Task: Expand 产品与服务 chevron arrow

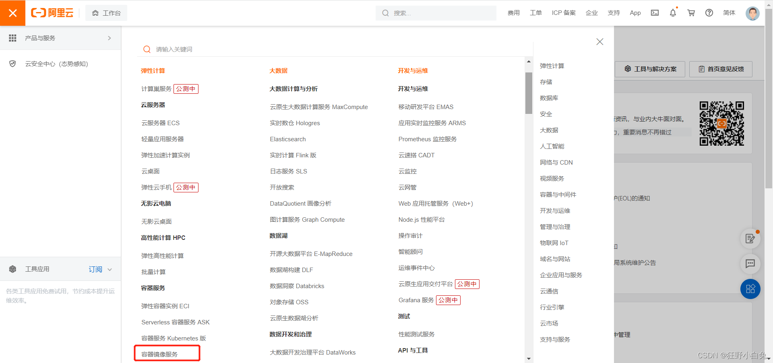Action: (x=109, y=38)
